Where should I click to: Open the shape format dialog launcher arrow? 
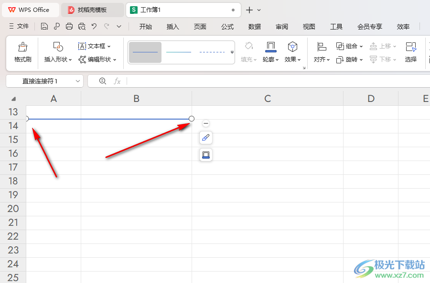click(x=304, y=68)
